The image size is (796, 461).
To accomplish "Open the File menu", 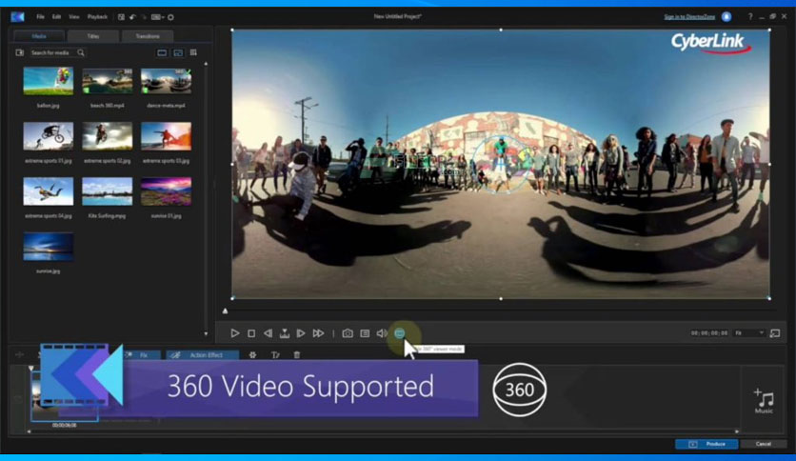I will click(40, 17).
